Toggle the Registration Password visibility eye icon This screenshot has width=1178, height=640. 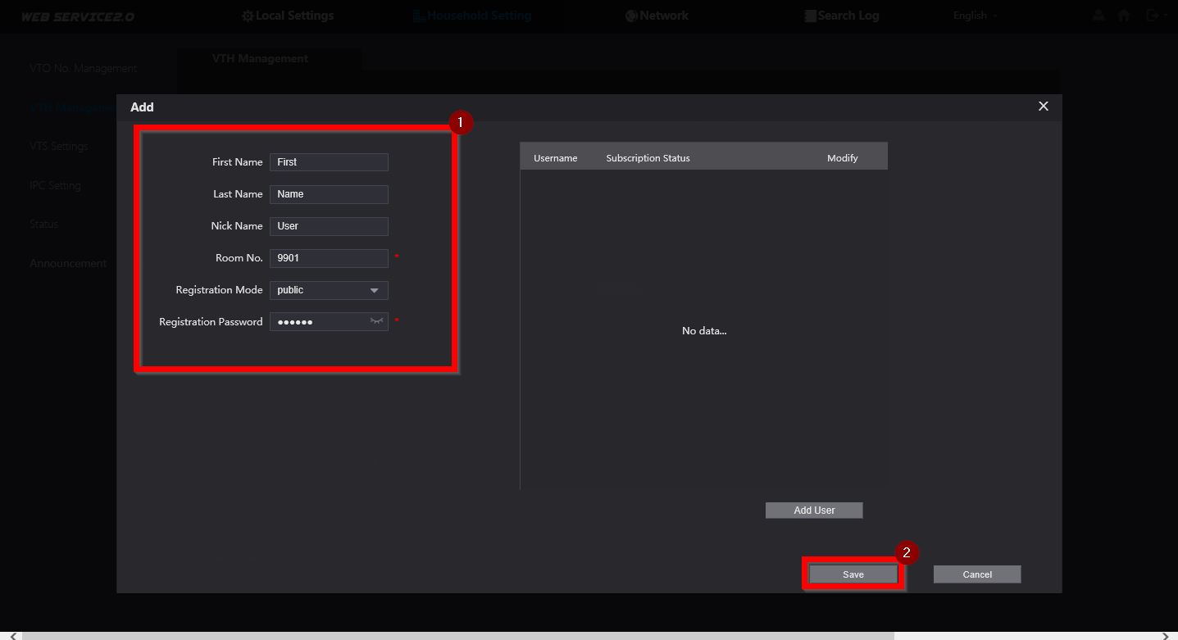(376, 321)
